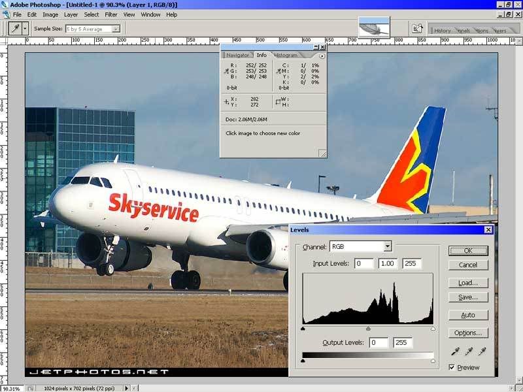Click the output white slider triangle
The width and height of the screenshot is (523, 392).
[x=433, y=361]
